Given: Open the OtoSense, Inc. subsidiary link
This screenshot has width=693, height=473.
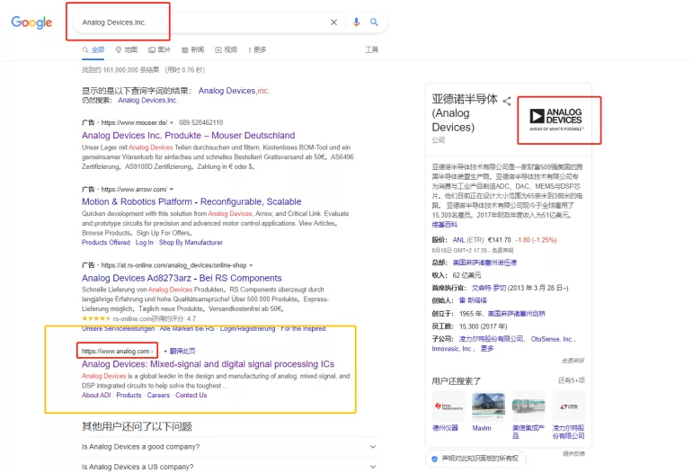Looking at the screenshot, I should point(553,339).
